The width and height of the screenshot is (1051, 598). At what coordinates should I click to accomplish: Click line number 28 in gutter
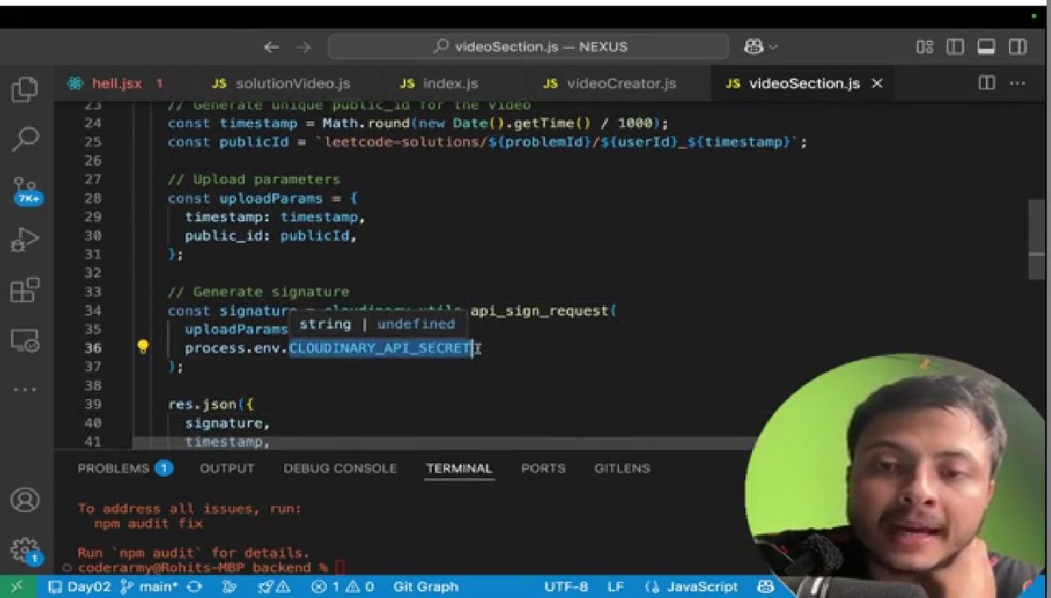[x=93, y=198]
